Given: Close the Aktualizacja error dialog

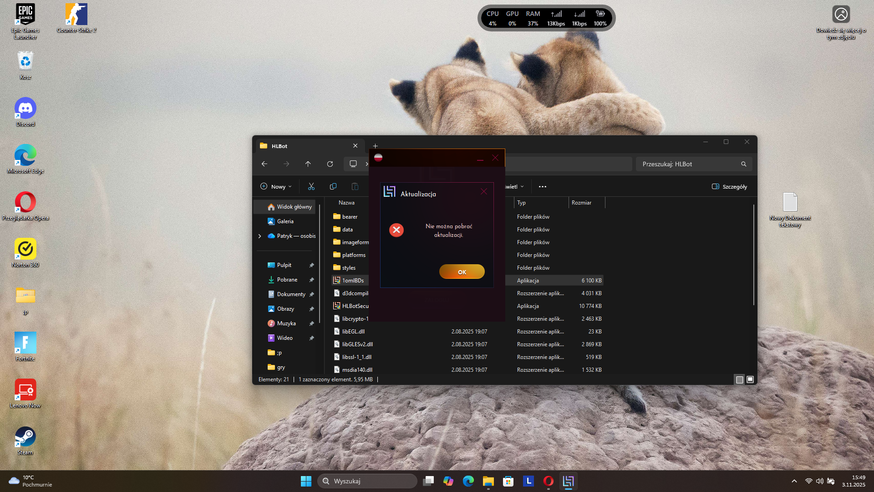Looking at the screenshot, I should point(483,192).
